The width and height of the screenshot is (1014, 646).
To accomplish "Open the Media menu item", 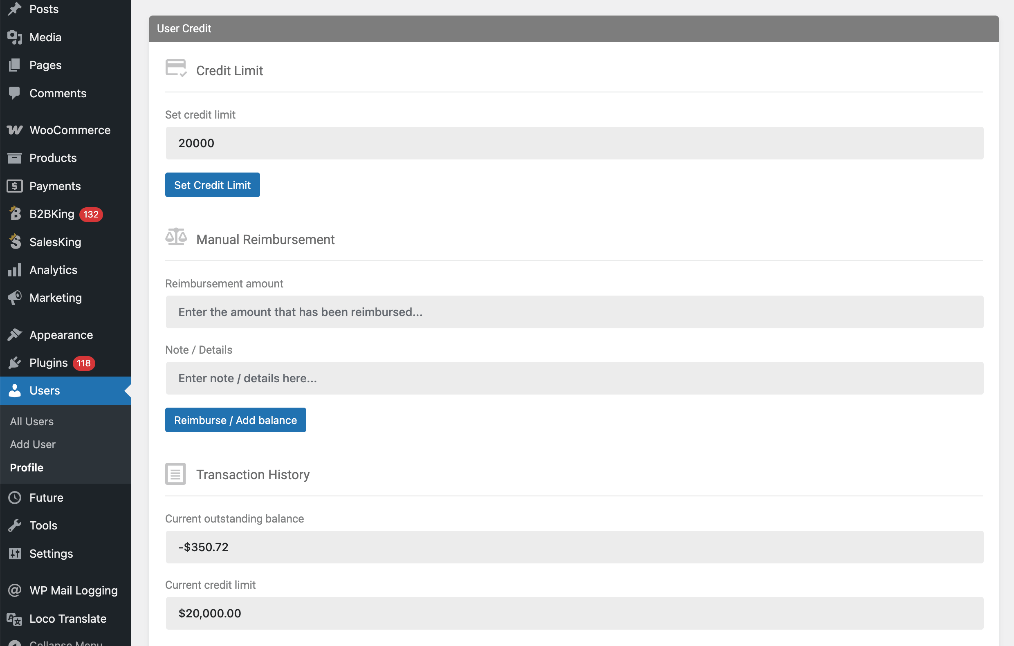I will coord(45,37).
